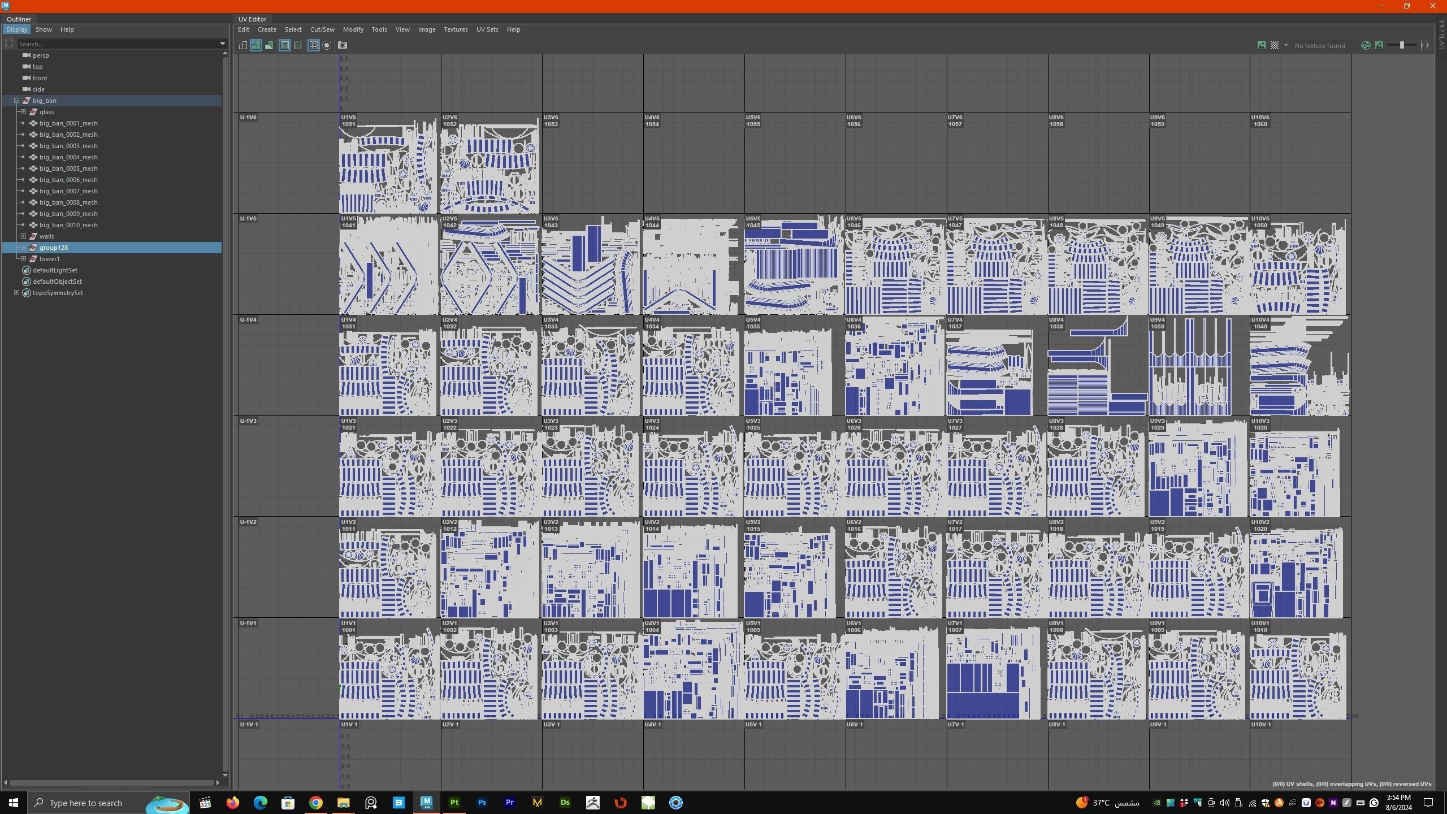Image resolution: width=1447 pixels, height=814 pixels.
Task: Toggle the checkered texture pattern icon
Action: point(1275,45)
